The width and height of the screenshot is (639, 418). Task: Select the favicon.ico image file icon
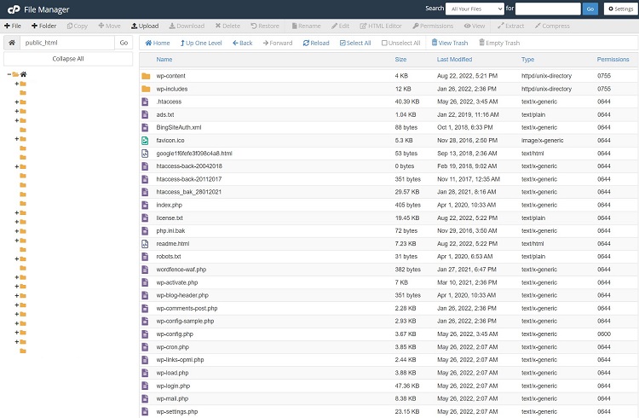click(145, 141)
